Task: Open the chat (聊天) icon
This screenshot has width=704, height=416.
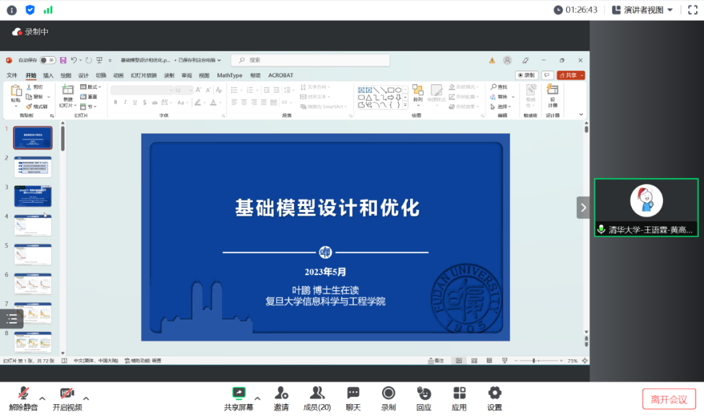Action: click(x=353, y=394)
